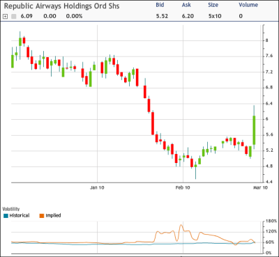
Task: Select the last price value 6.09
Action: pyautogui.click(x=27, y=16)
